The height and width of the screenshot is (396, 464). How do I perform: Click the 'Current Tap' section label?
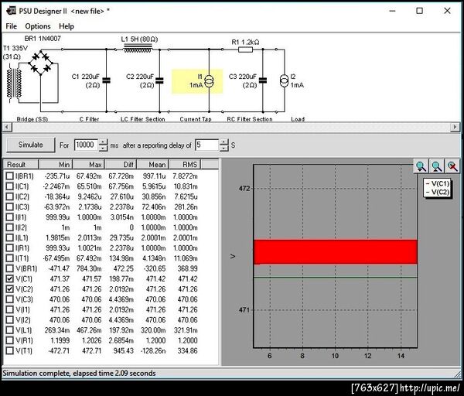[x=196, y=119]
